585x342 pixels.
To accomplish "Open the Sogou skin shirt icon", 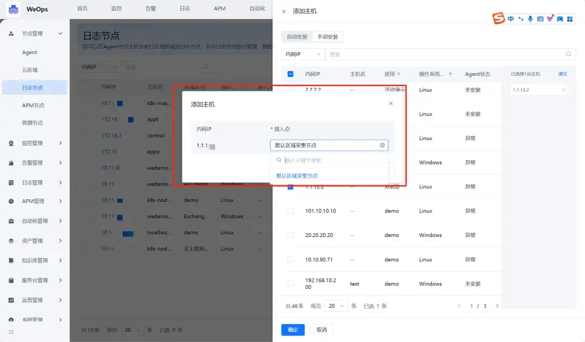I will click(x=550, y=18).
